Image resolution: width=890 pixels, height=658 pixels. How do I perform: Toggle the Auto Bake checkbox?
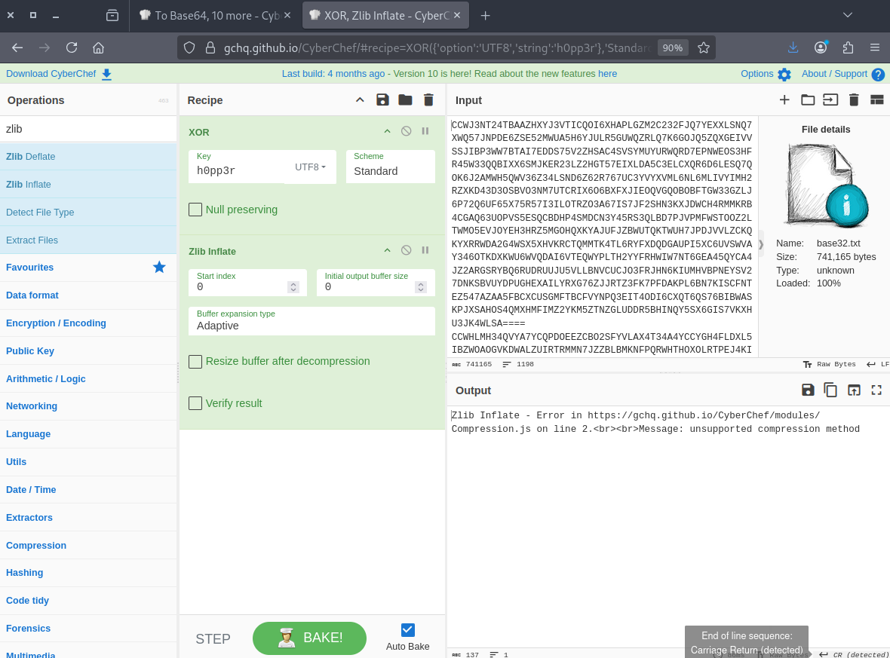click(408, 630)
